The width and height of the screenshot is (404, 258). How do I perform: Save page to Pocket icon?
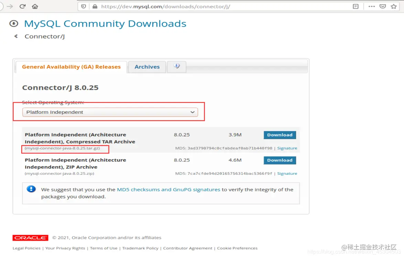pos(383,7)
